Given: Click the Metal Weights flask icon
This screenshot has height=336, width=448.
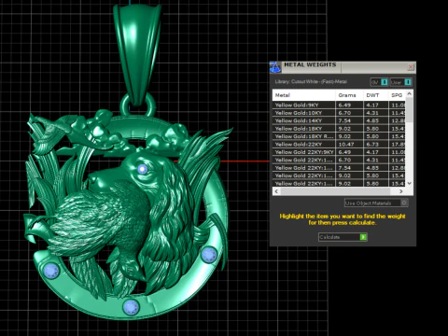Looking at the screenshot, I should click(275, 67).
